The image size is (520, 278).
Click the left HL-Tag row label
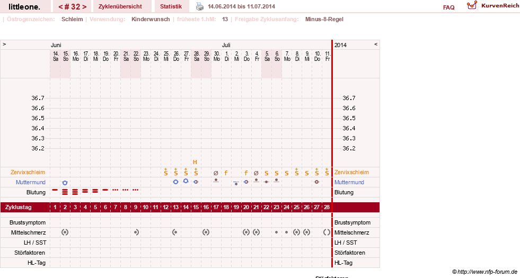tap(37, 263)
